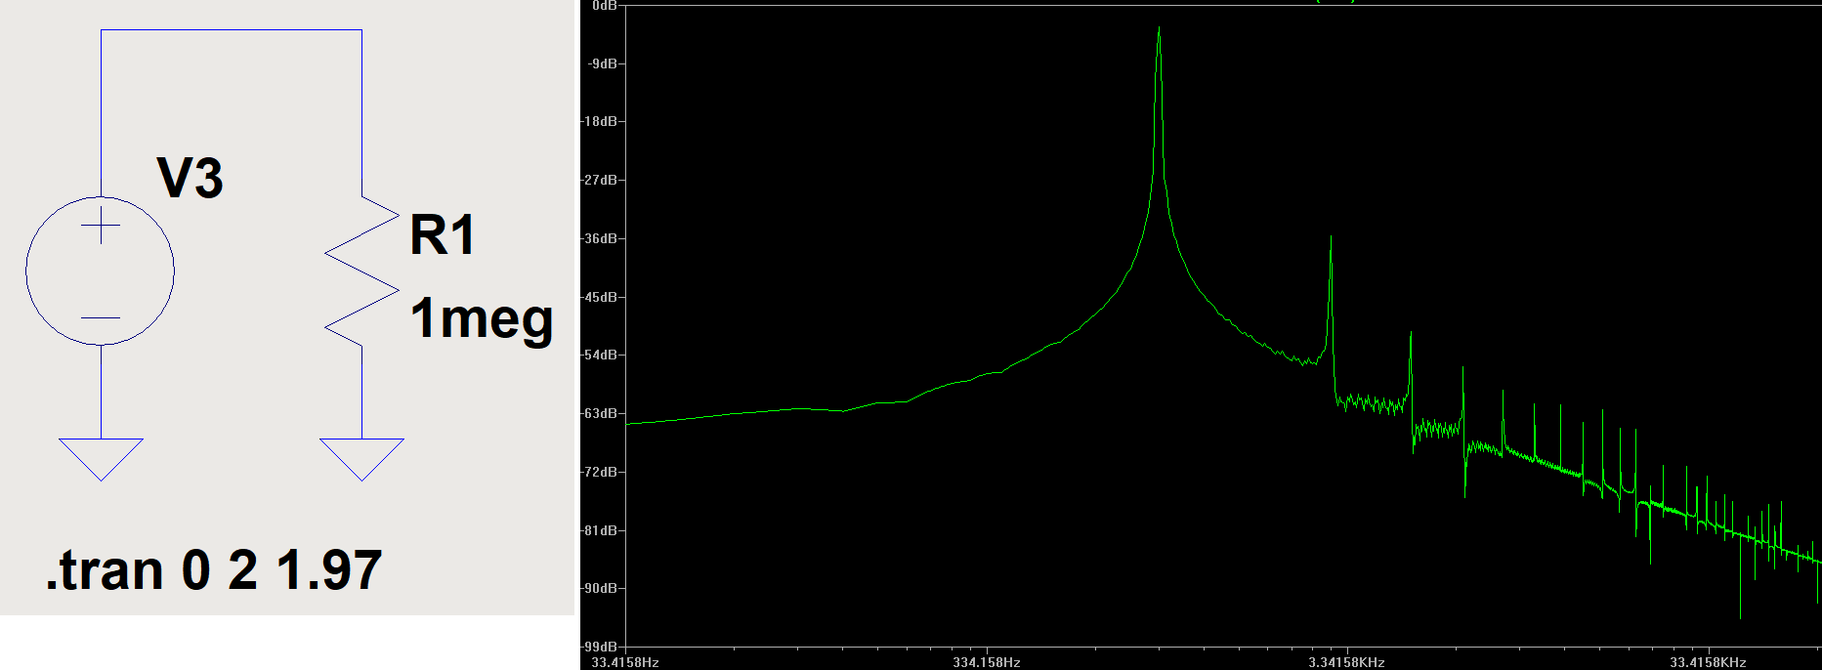The width and height of the screenshot is (1822, 670).
Task: Click the 334.158Hz horizontal axis label
Action: [x=987, y=662]
